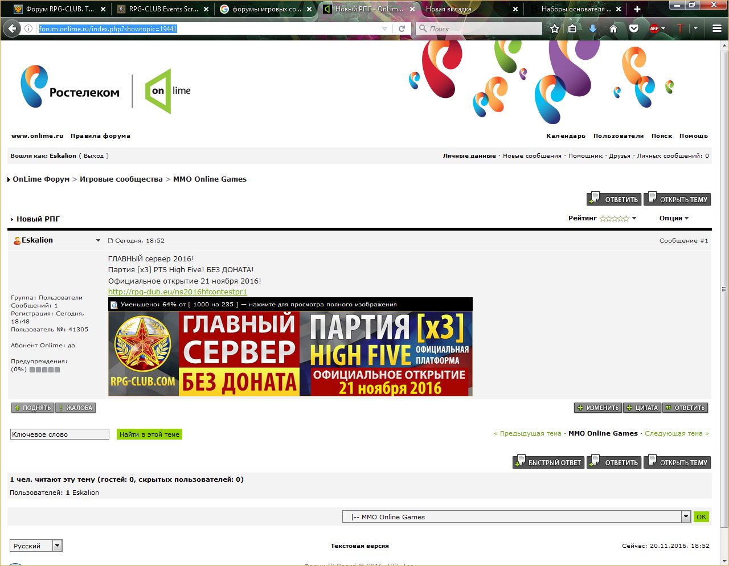
Task: Switch to форумы игровых со Google tab
Action: coord(266,9)
